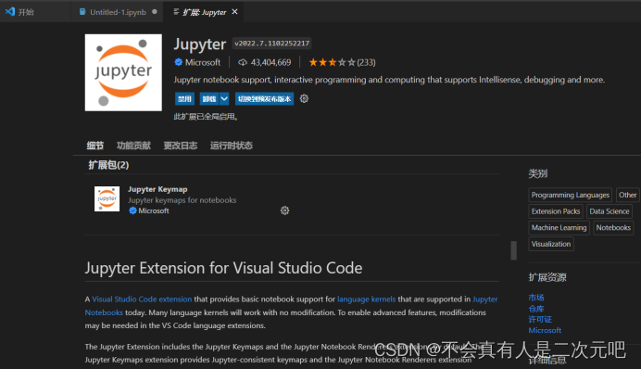The width and height of the screenshot is (641, 369).
Task: Follow the Visual Studio Code extension link
Action: coord(142,299)
